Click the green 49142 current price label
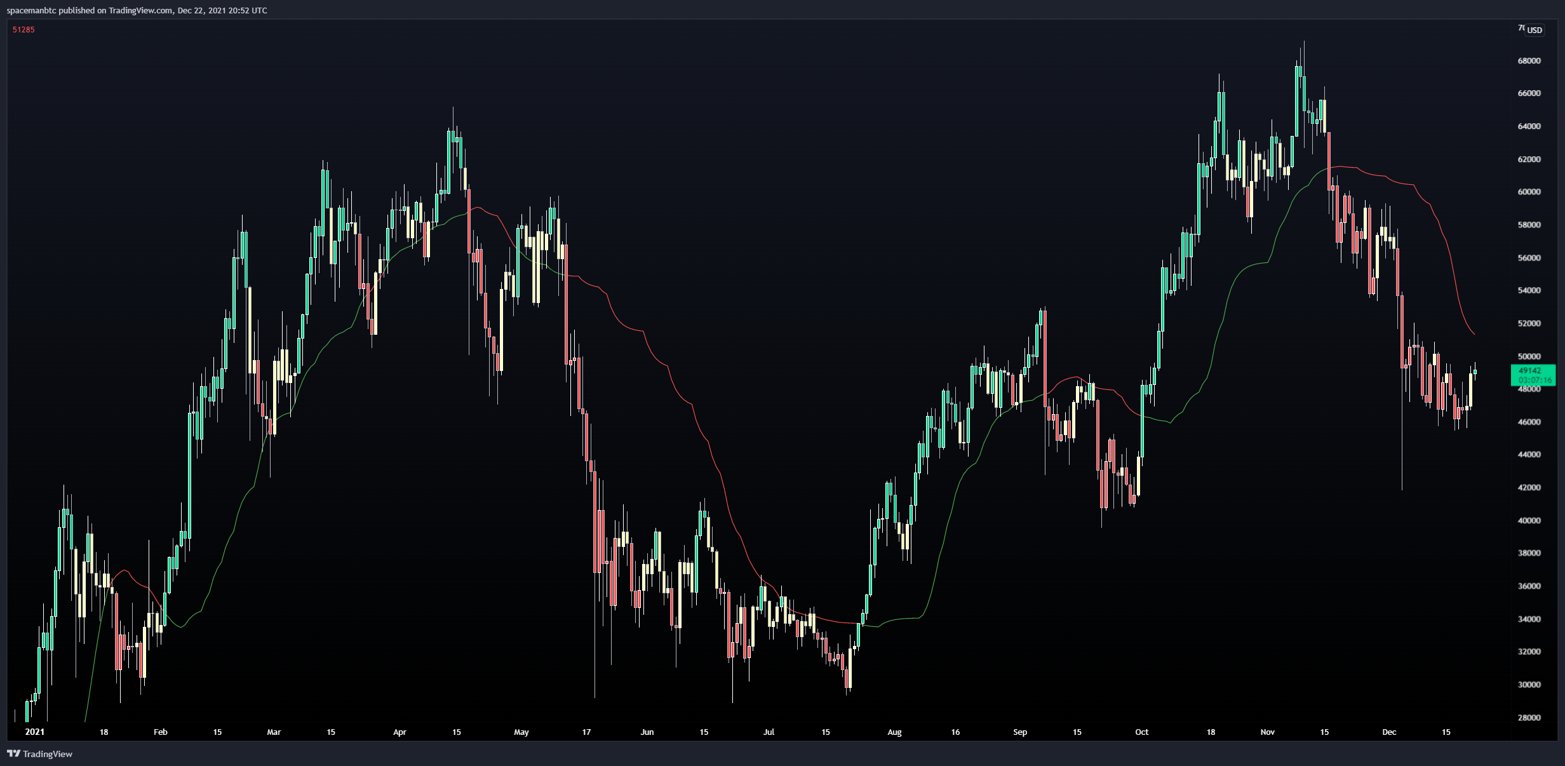This screenshot has height=766, width=1565. click(x=1532, y=371)
